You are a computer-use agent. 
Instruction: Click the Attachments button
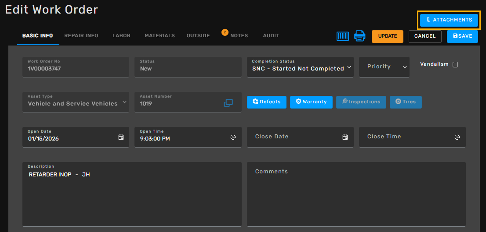coord(449,20)
